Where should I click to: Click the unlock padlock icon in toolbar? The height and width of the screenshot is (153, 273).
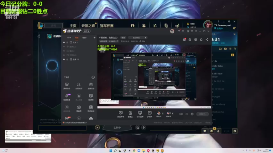coord(190,39)
